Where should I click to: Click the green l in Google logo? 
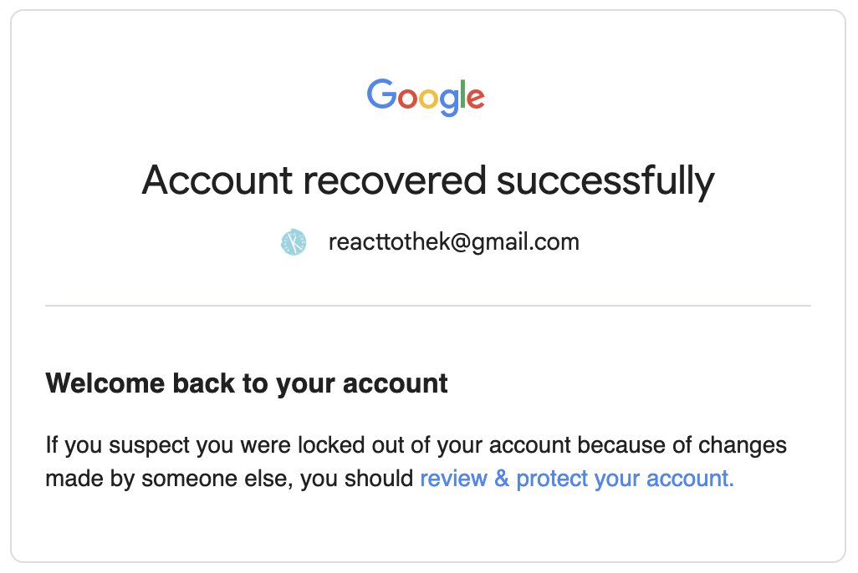[462, 94]
